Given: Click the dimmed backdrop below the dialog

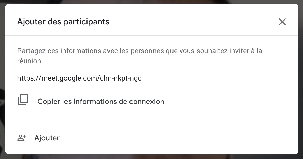Looking at the screenshot, I should [x=152, y=157].
